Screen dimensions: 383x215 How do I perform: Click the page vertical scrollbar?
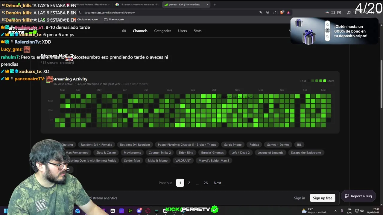(x=381, y=84)
